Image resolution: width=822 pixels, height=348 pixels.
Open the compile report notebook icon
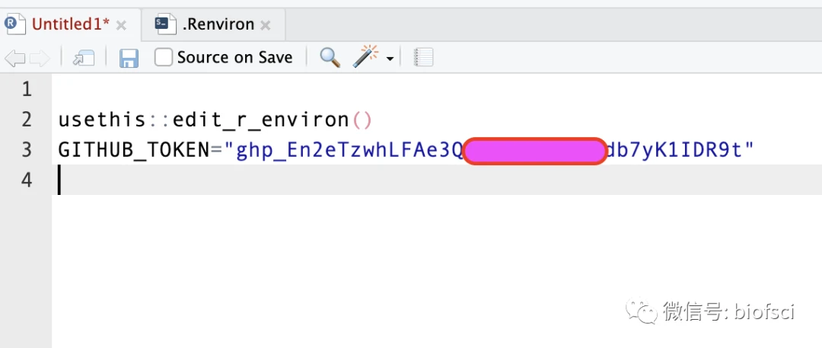(423, 57)
